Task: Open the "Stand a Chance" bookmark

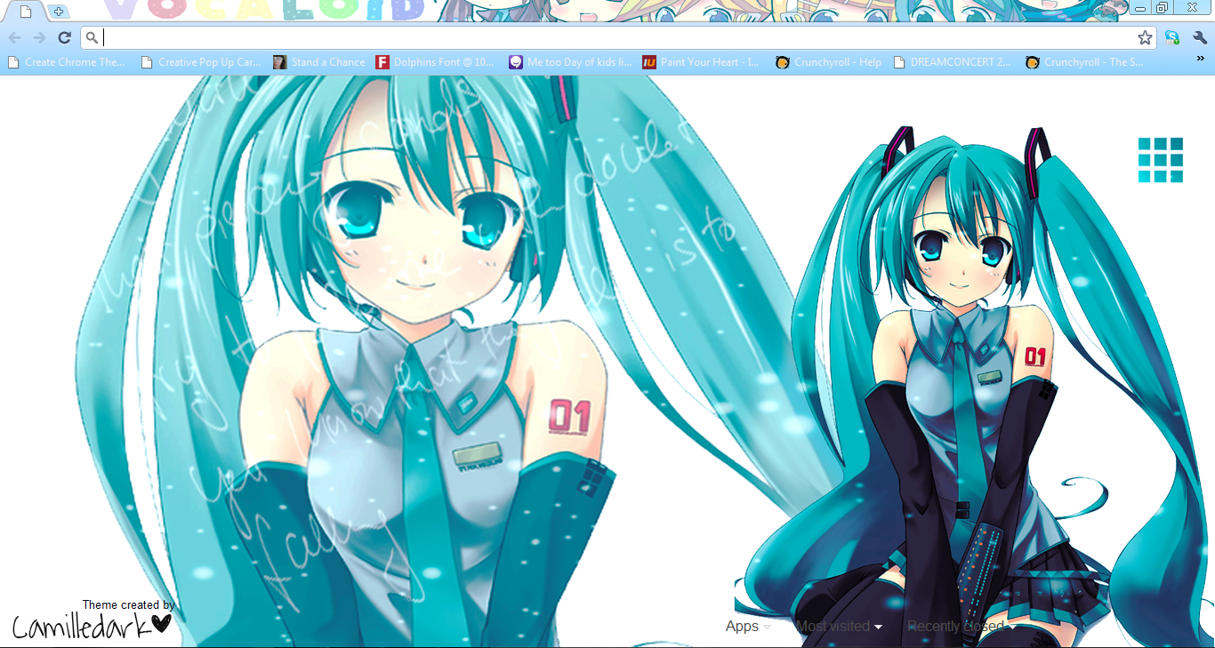Action: point(319,62)
